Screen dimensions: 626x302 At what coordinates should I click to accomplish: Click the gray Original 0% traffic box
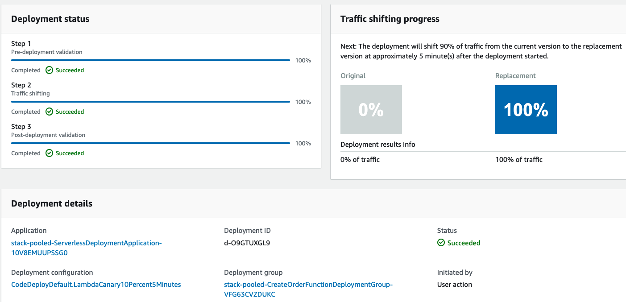click(371, 110)
